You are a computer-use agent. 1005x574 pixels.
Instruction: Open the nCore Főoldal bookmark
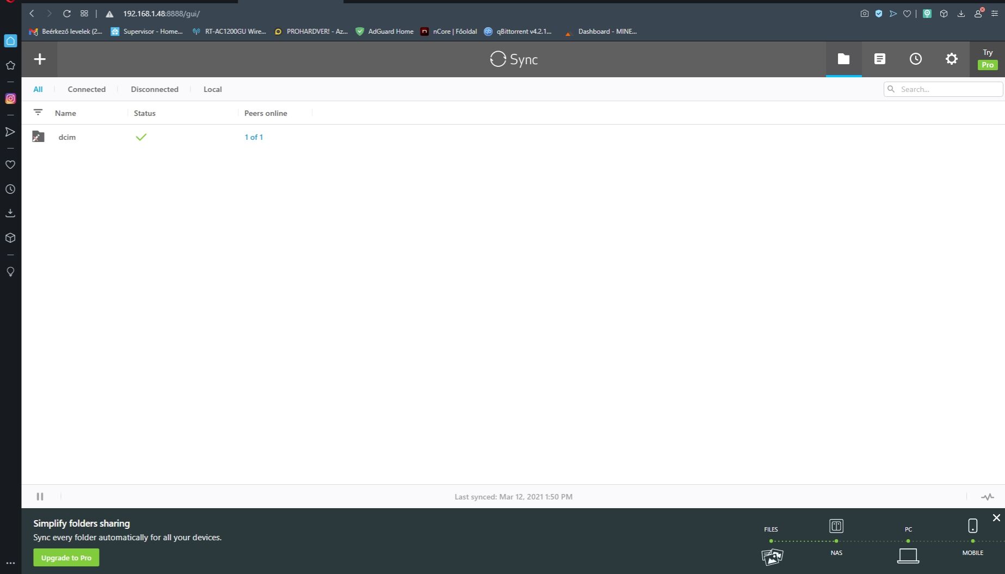449,32
